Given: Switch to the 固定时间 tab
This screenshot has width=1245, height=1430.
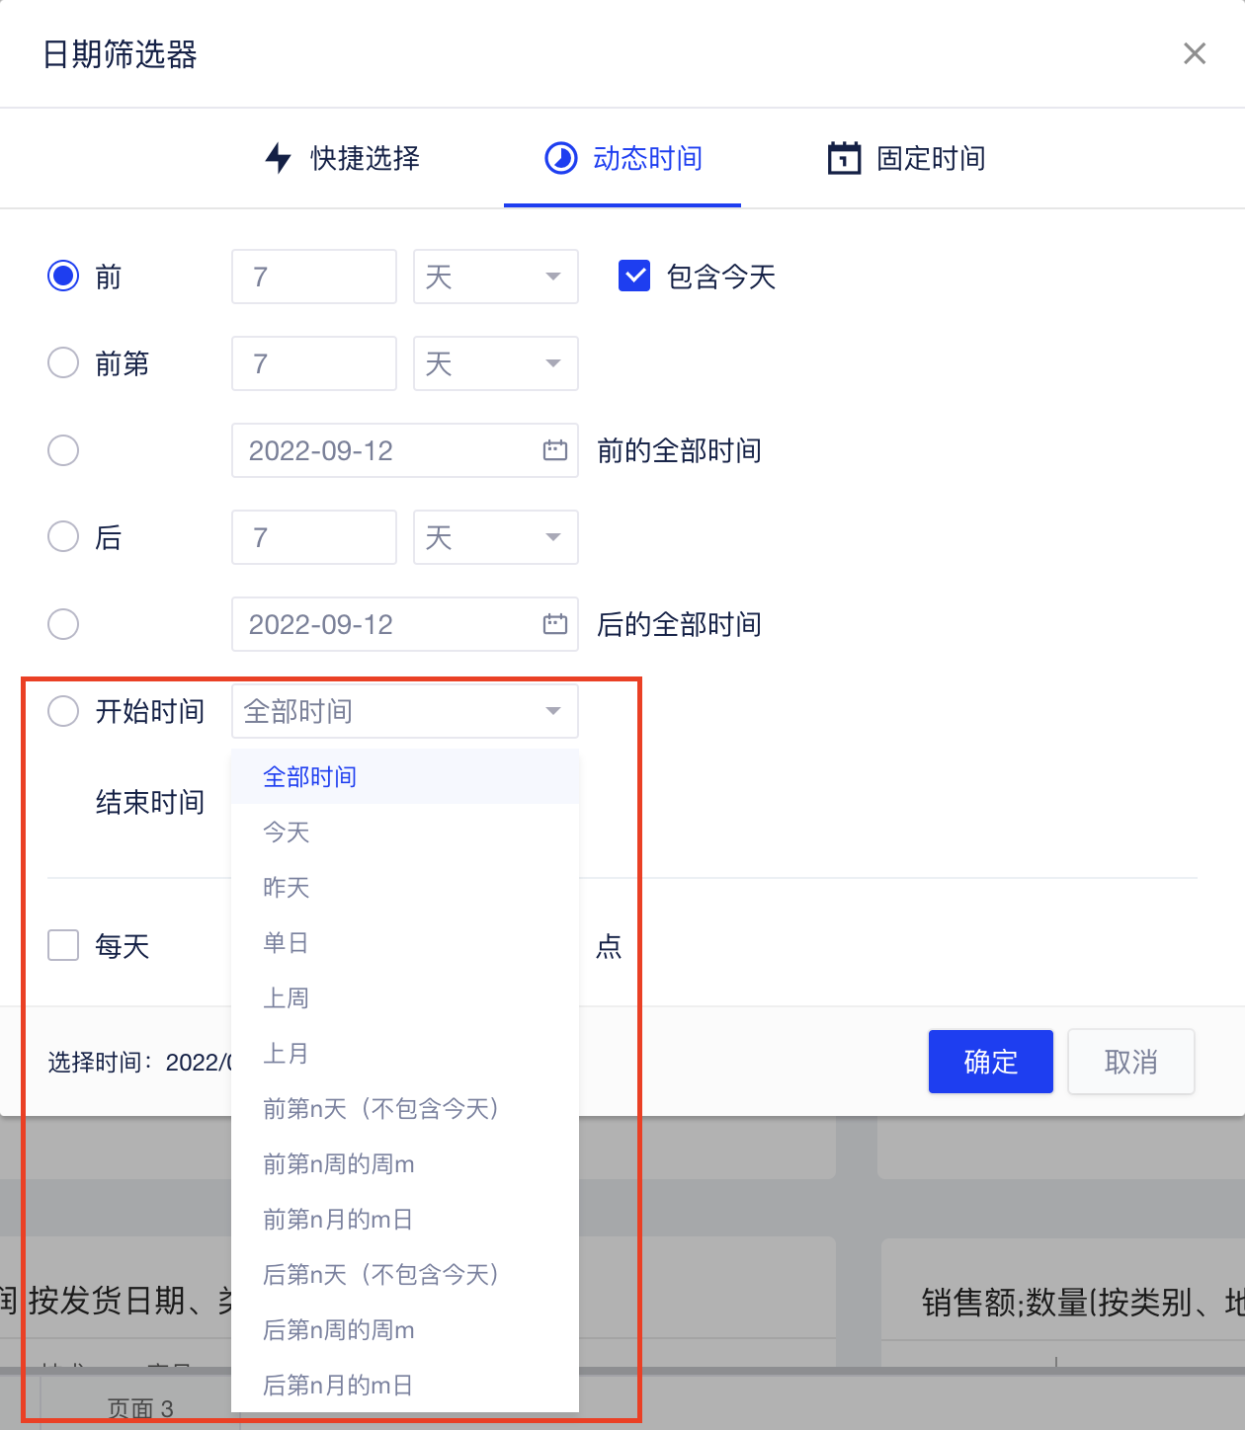Looking at the screenshot, I should pos(929,158).
